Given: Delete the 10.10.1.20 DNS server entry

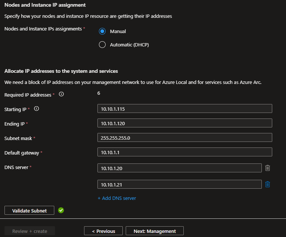Looking at the screenshot, I should [x=267, y=168].
